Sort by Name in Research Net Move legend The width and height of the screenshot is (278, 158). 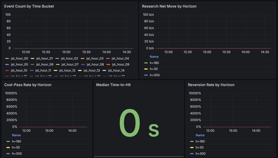(x=154, y=57)
